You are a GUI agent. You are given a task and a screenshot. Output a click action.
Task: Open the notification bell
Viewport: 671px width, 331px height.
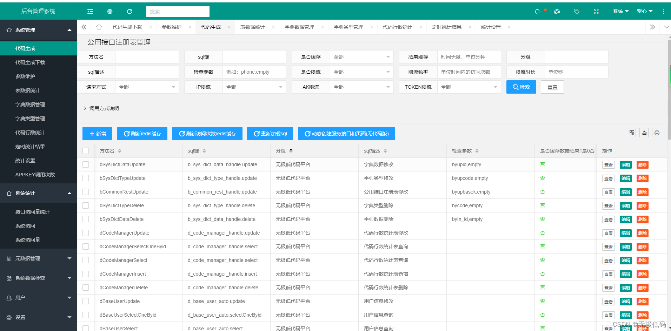tap(537, 12)
